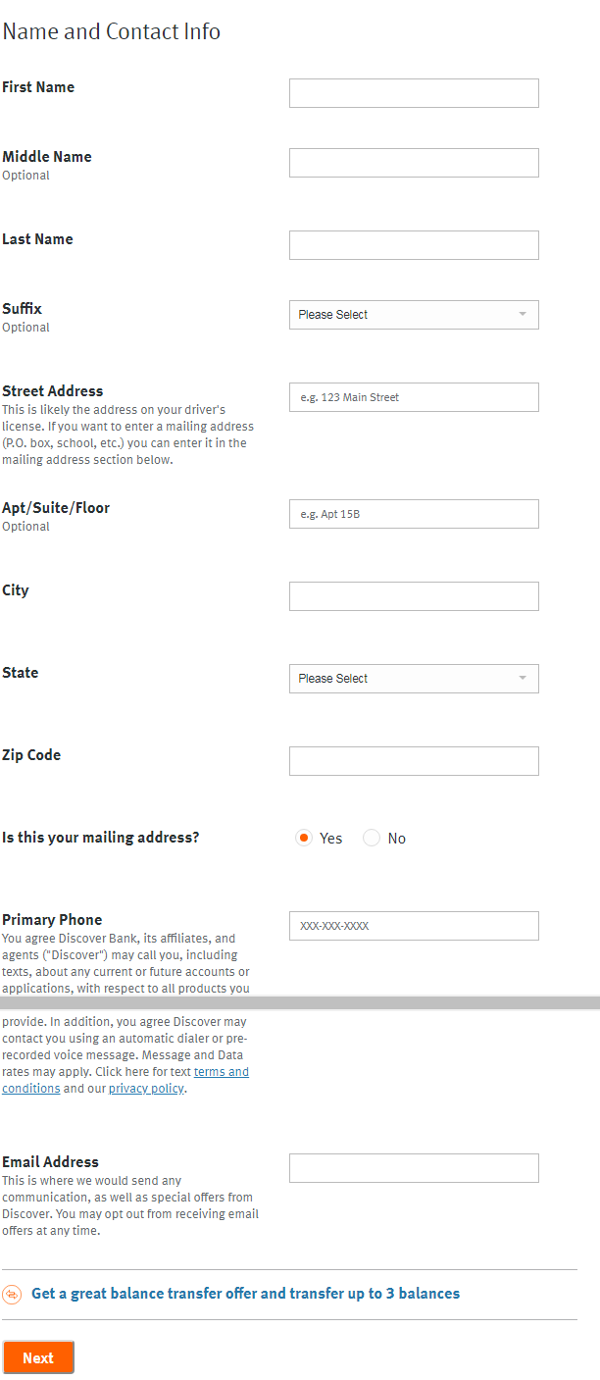This screenshot has height=1380, width=600.
Task: Click the Email Address input field
Action: pyautogui.click(x=414, y=1167)
